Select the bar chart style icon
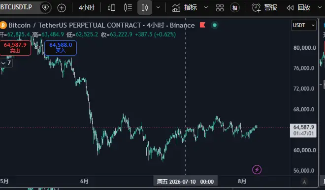 coord(111,8)
